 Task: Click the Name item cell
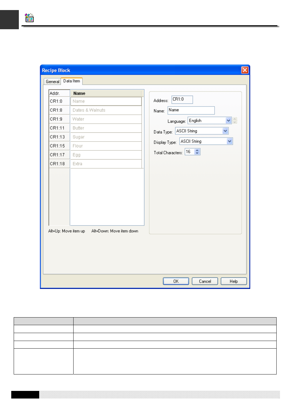[106, 101]
